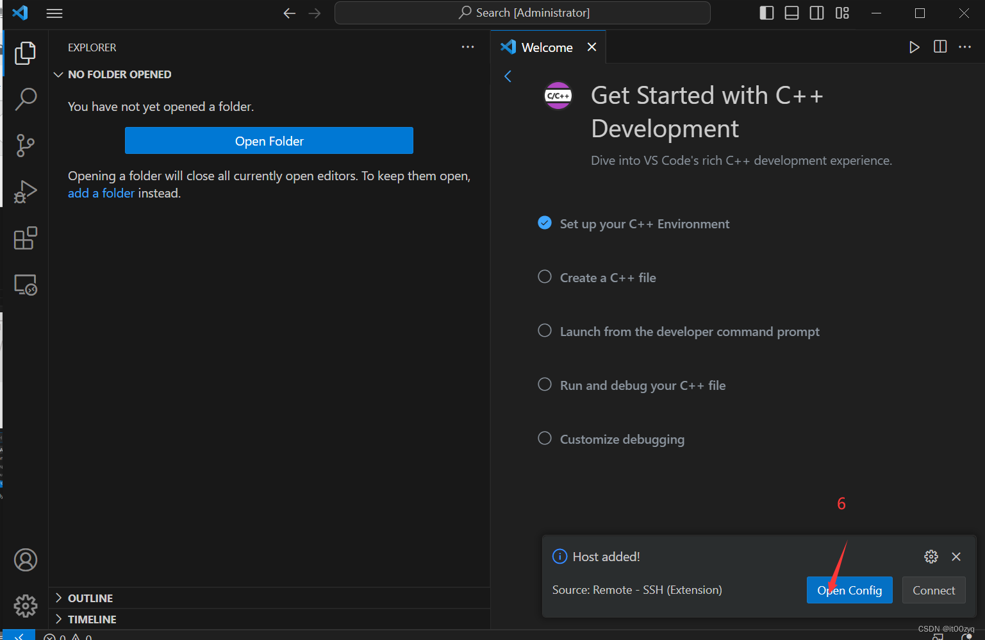Open the remote window indicator in status bar
This screenshot has height=640, width=985.
[x=19, y=635]
